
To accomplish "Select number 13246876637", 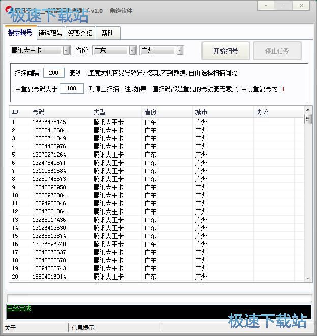I will coord(49,252).
